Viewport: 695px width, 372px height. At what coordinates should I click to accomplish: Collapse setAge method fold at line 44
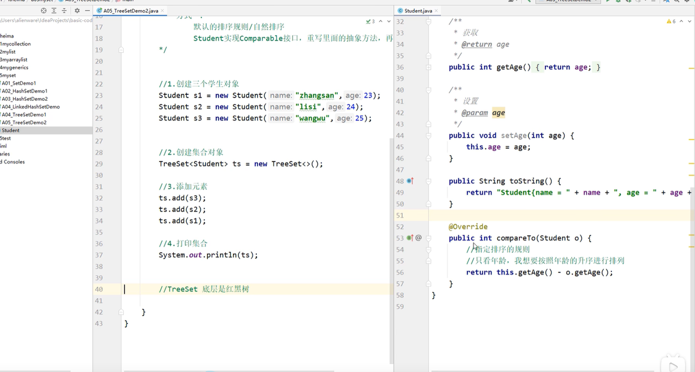tap(428, 136)
